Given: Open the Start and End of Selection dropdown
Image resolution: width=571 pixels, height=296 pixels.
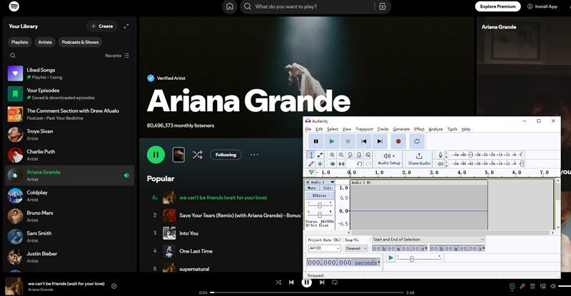Looking at the screenshot, I should 428,240.
